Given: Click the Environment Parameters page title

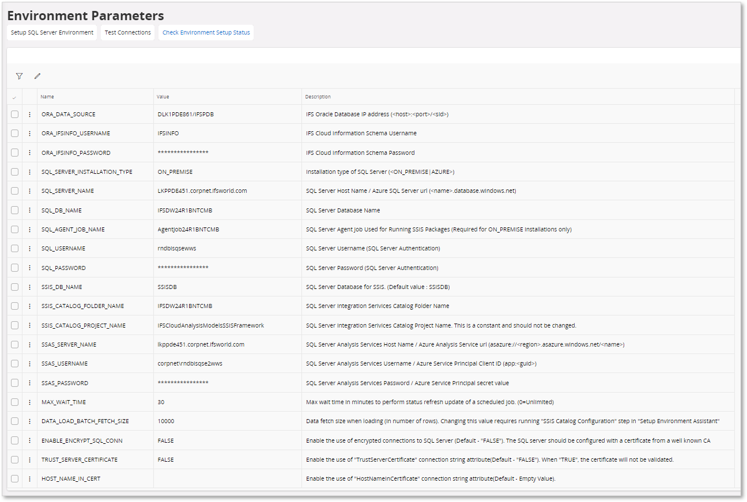Looking at the screenshot, I should pos(85,16).
